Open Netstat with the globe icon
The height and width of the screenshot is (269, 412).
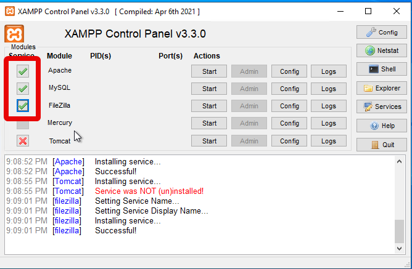pos(382,50)
